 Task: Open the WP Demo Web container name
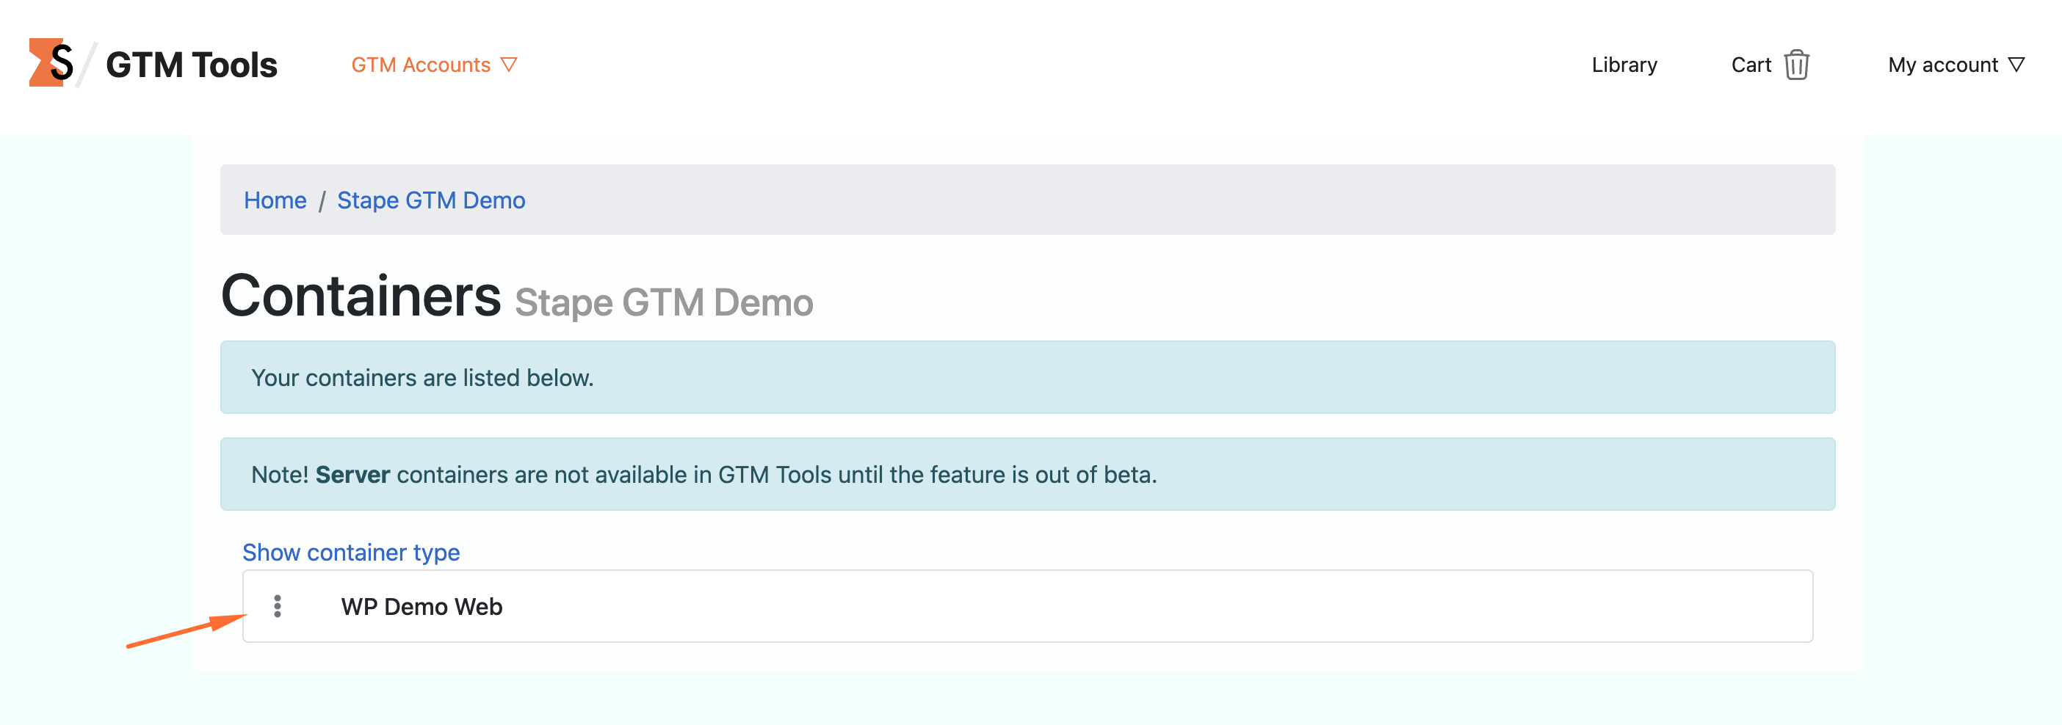pyautogui.click(x=422, y=606)
